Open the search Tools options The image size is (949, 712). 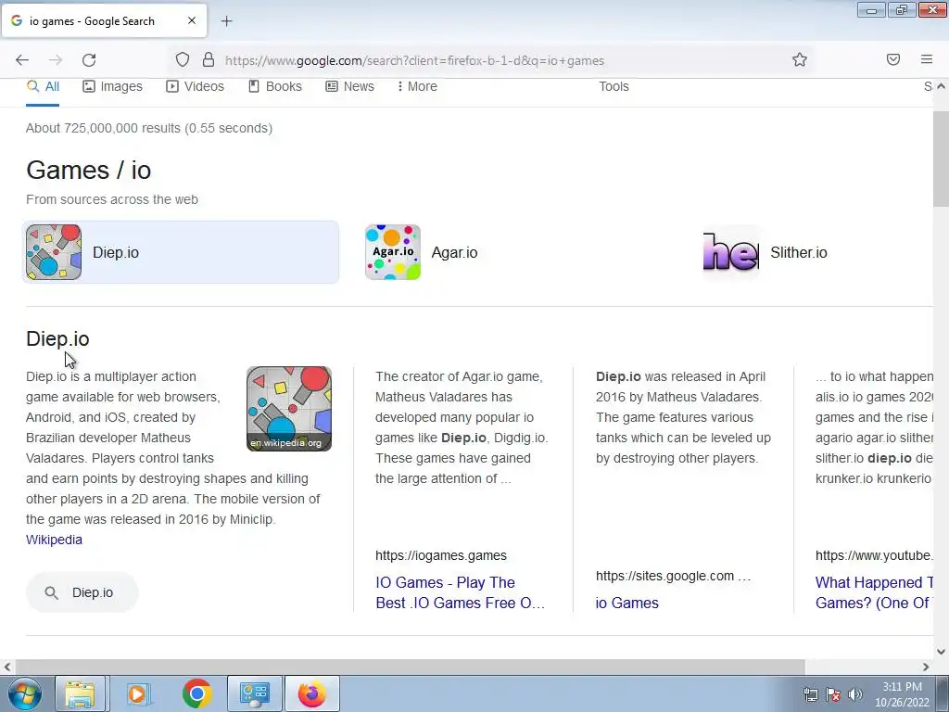614,86
